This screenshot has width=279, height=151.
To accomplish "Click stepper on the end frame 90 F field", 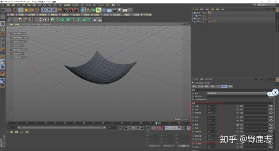I will click(116, 128).
